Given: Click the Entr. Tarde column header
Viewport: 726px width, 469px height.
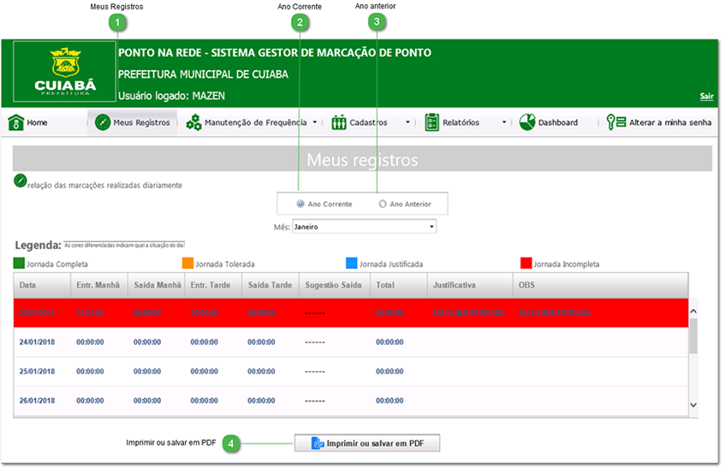Looking at the screenshot, I should 213,285.
